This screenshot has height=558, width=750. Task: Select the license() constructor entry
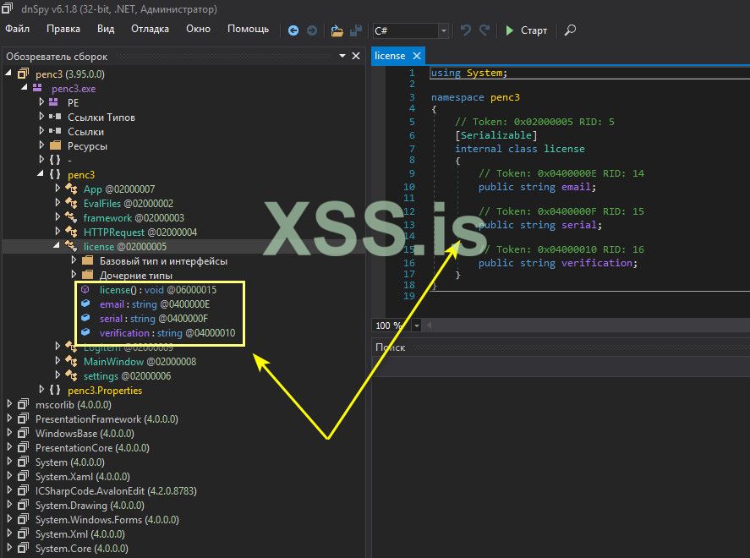[118, 290]
